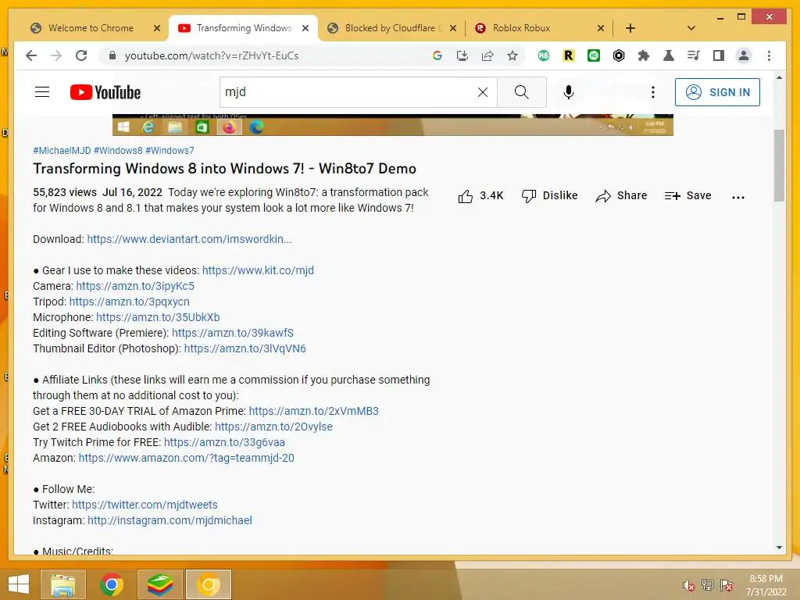Open the #Windows7 hashtag
Viewport: 800px width, 600px height.
[170, 151]
